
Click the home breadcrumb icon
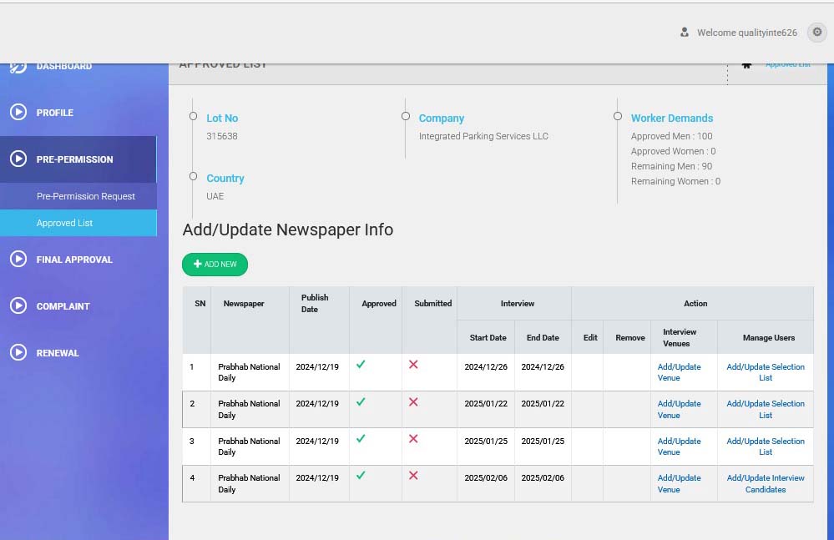(x=746, y=65)
